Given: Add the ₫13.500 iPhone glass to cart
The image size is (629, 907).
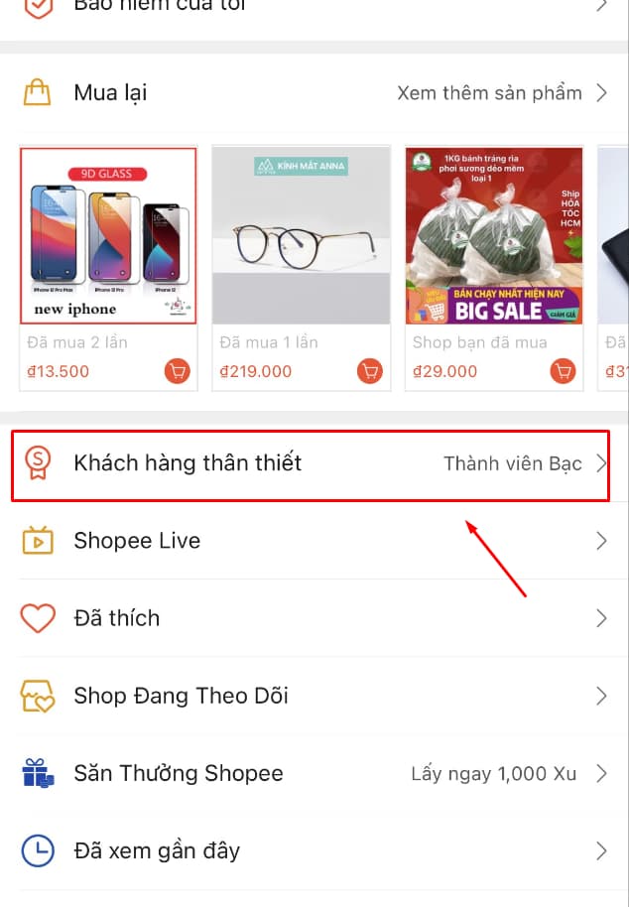Looking at the screenshot, I should [x=178, y=371].
